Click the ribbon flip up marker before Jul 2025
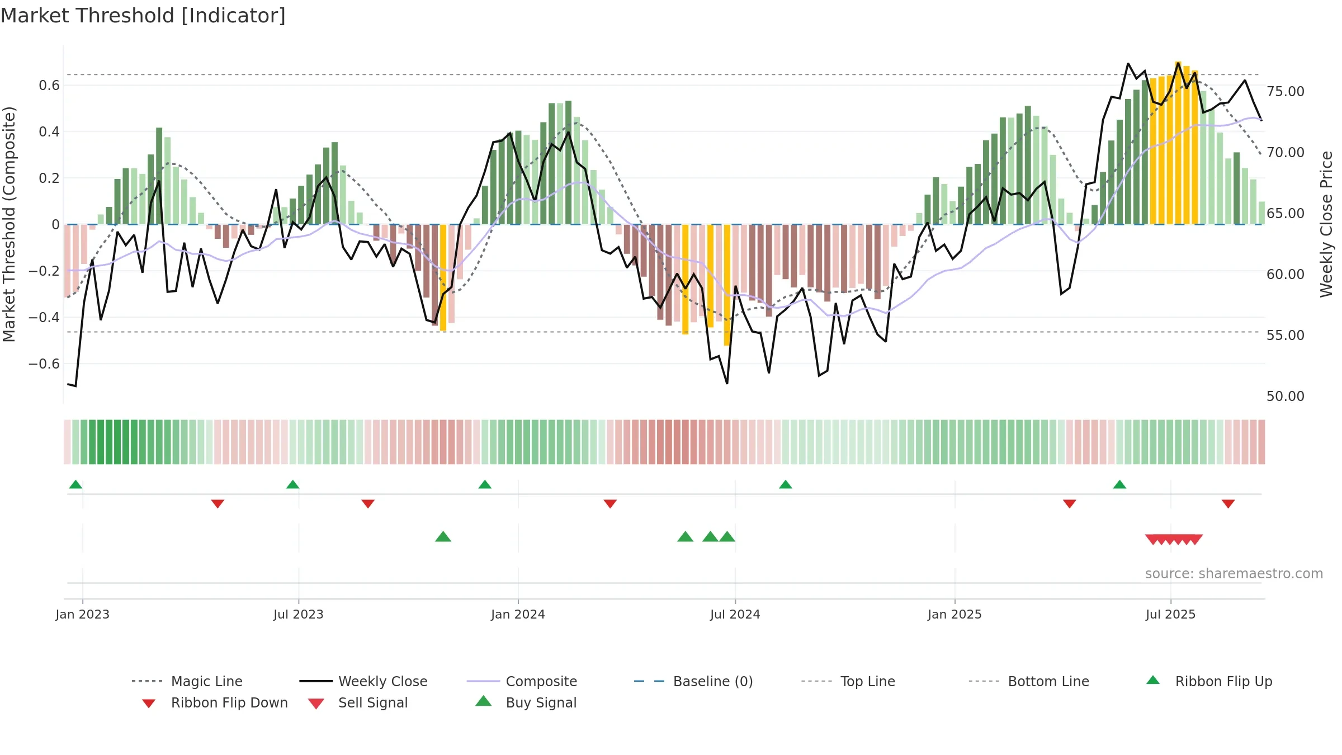Screen dimensions: 1342x755 (x=1119, y=484)
